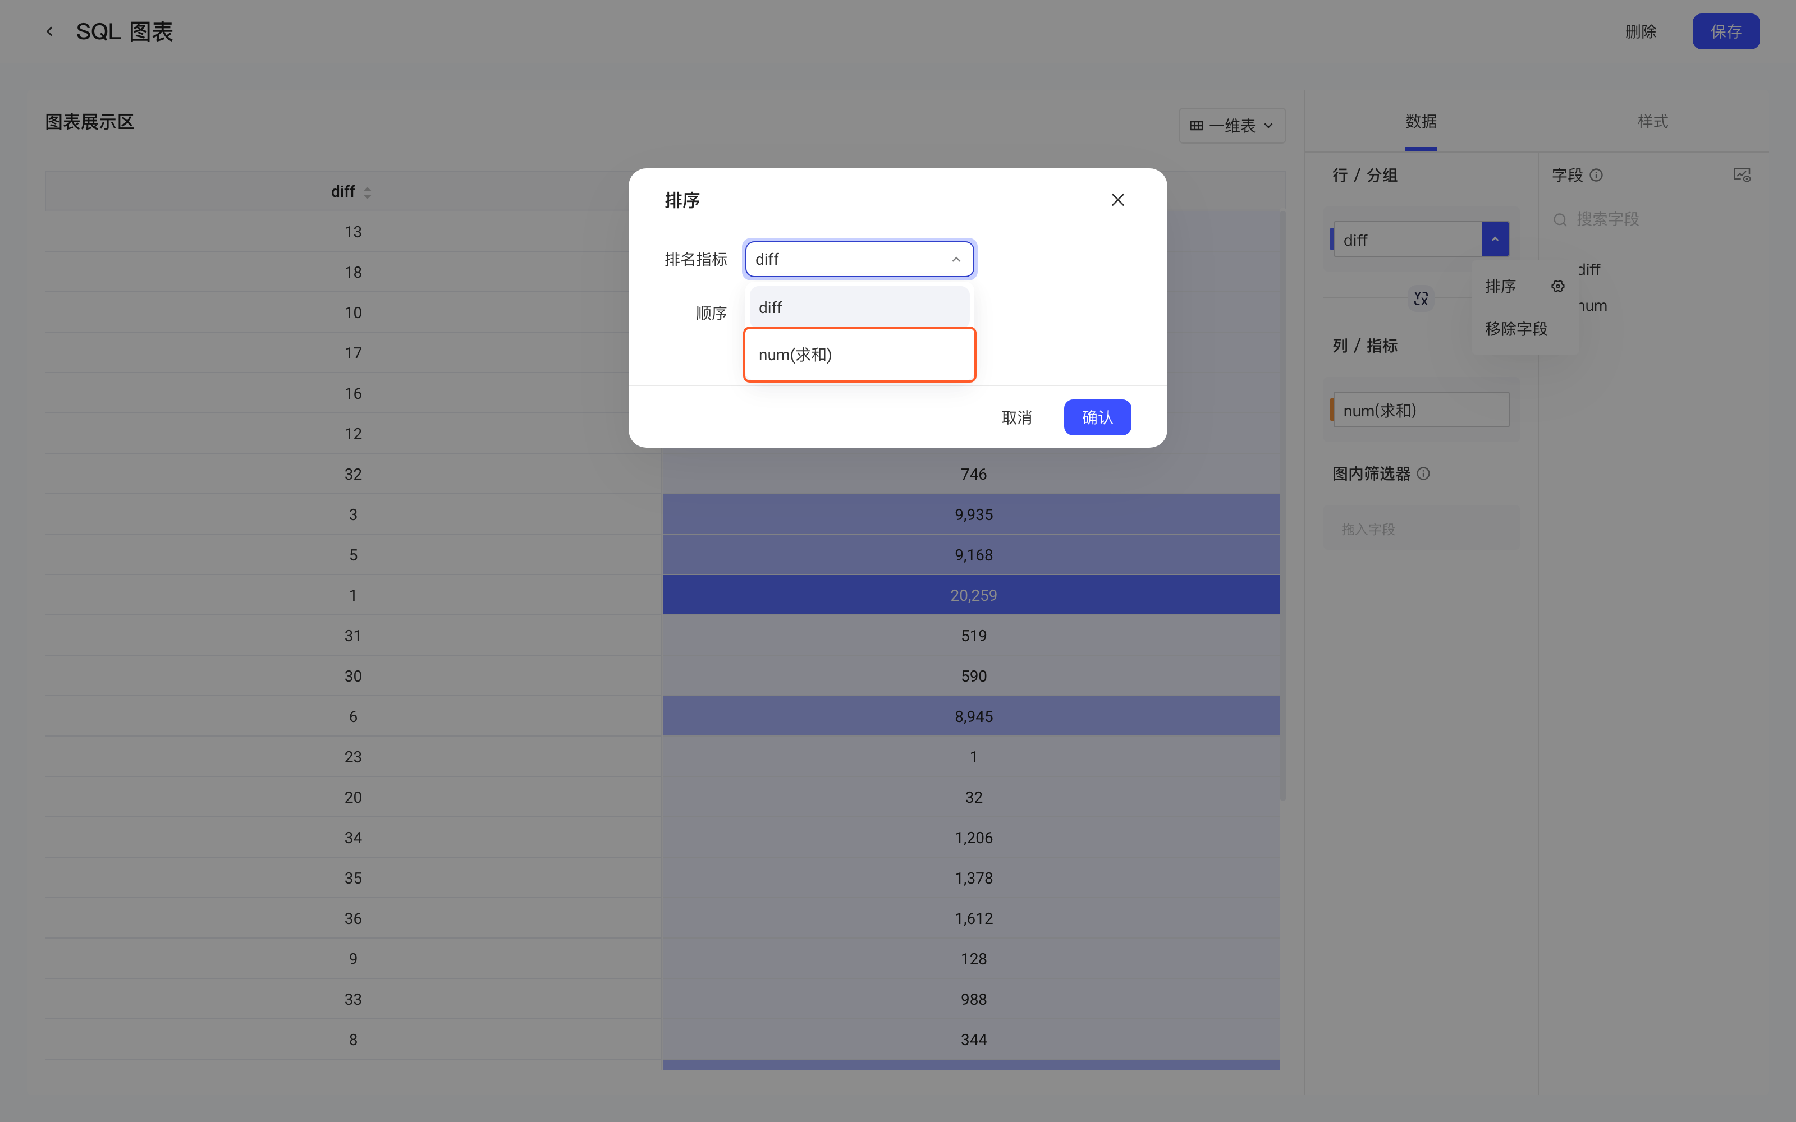Switch to the 样式 tab
This screenshot has height=1122, width=1796.
tap(1653, 122)
